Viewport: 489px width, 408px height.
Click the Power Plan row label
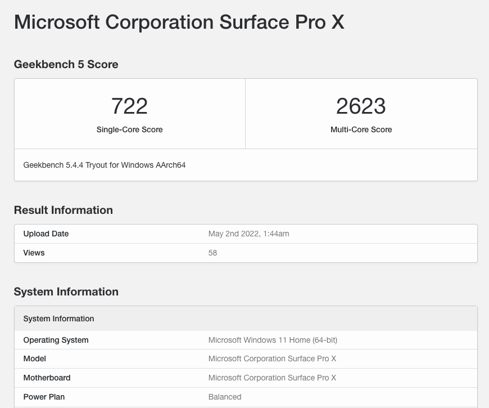tap(44, 397)
